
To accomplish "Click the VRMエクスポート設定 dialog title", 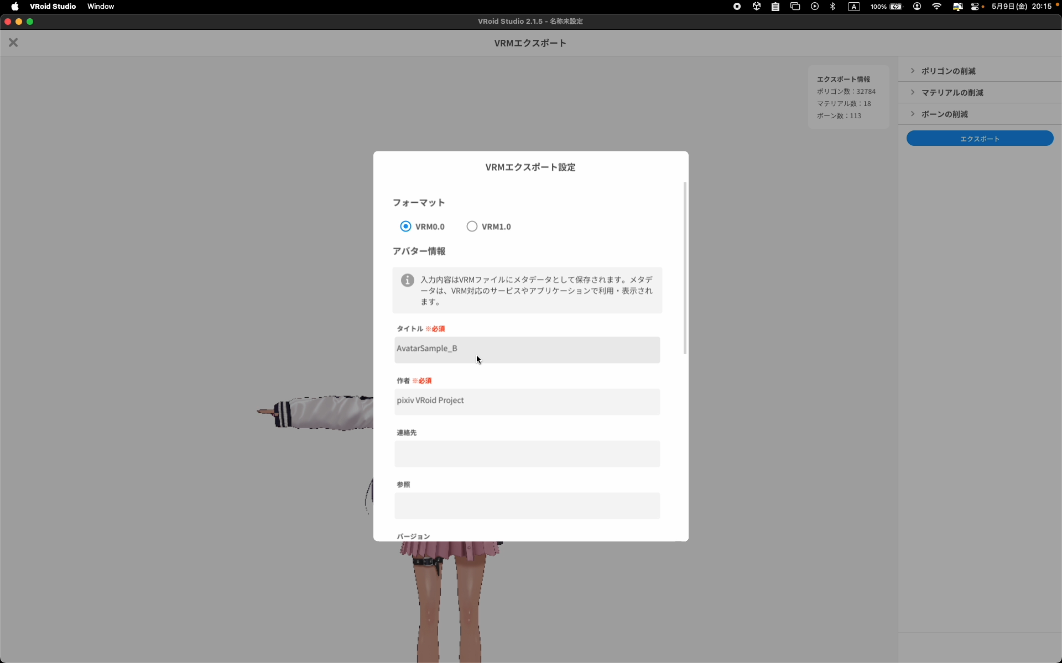I will (530, 167).
